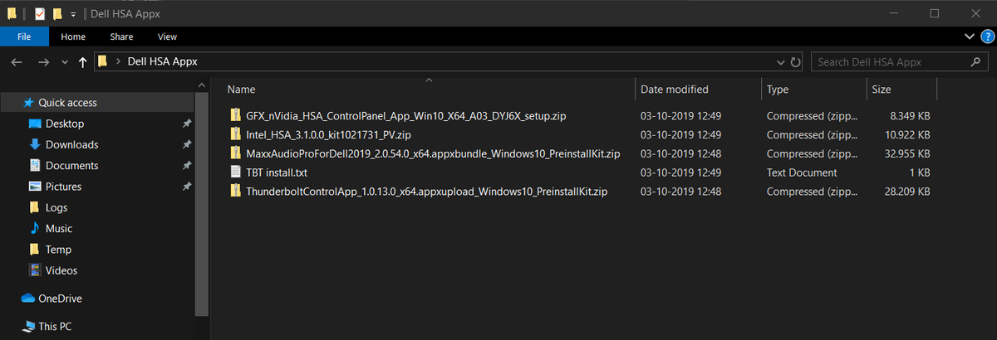Click the text document icon of TBT install
The width and height of the screenshot is (997, 340).
click(x=235, y=172)
